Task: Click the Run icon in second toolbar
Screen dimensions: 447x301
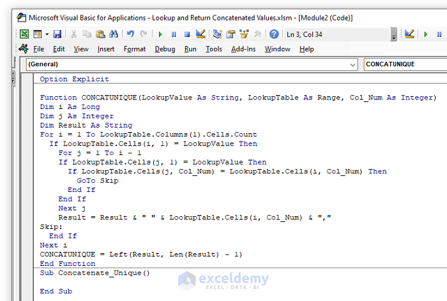Action: coord(426,34)
